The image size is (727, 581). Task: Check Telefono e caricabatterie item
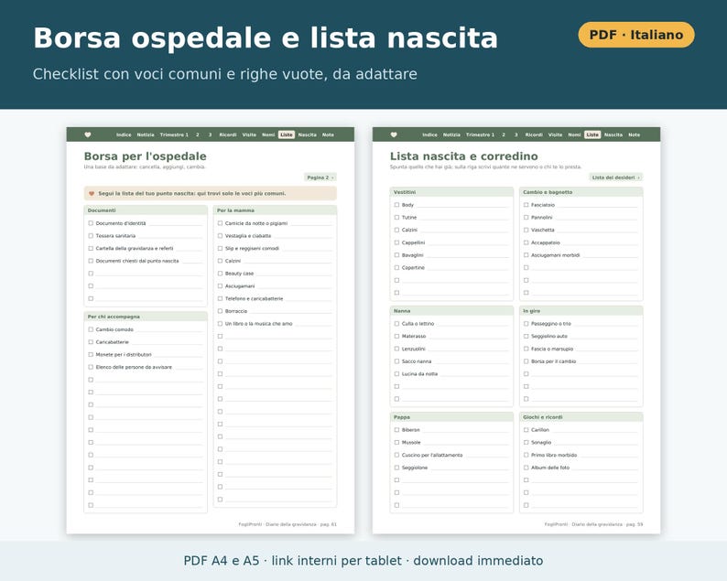point(221,299)
